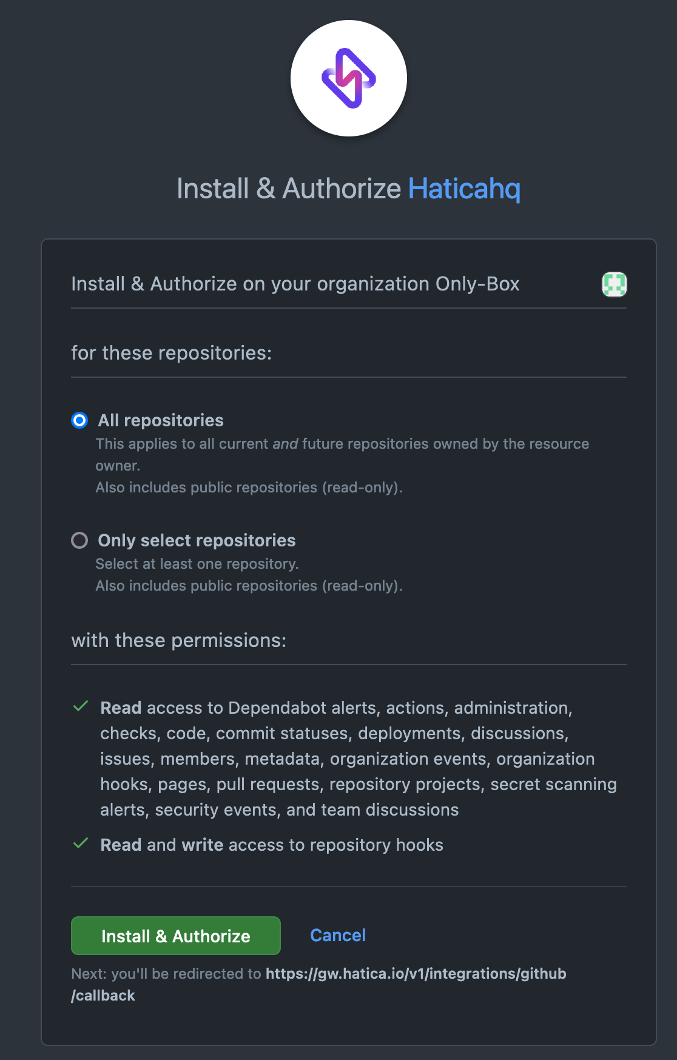
Task: Choose the Only select repositories radio button
Action: point(79,540)
